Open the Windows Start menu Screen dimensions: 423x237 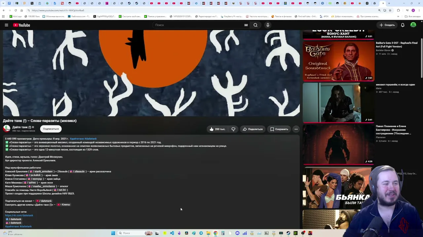tap(113, 233)
